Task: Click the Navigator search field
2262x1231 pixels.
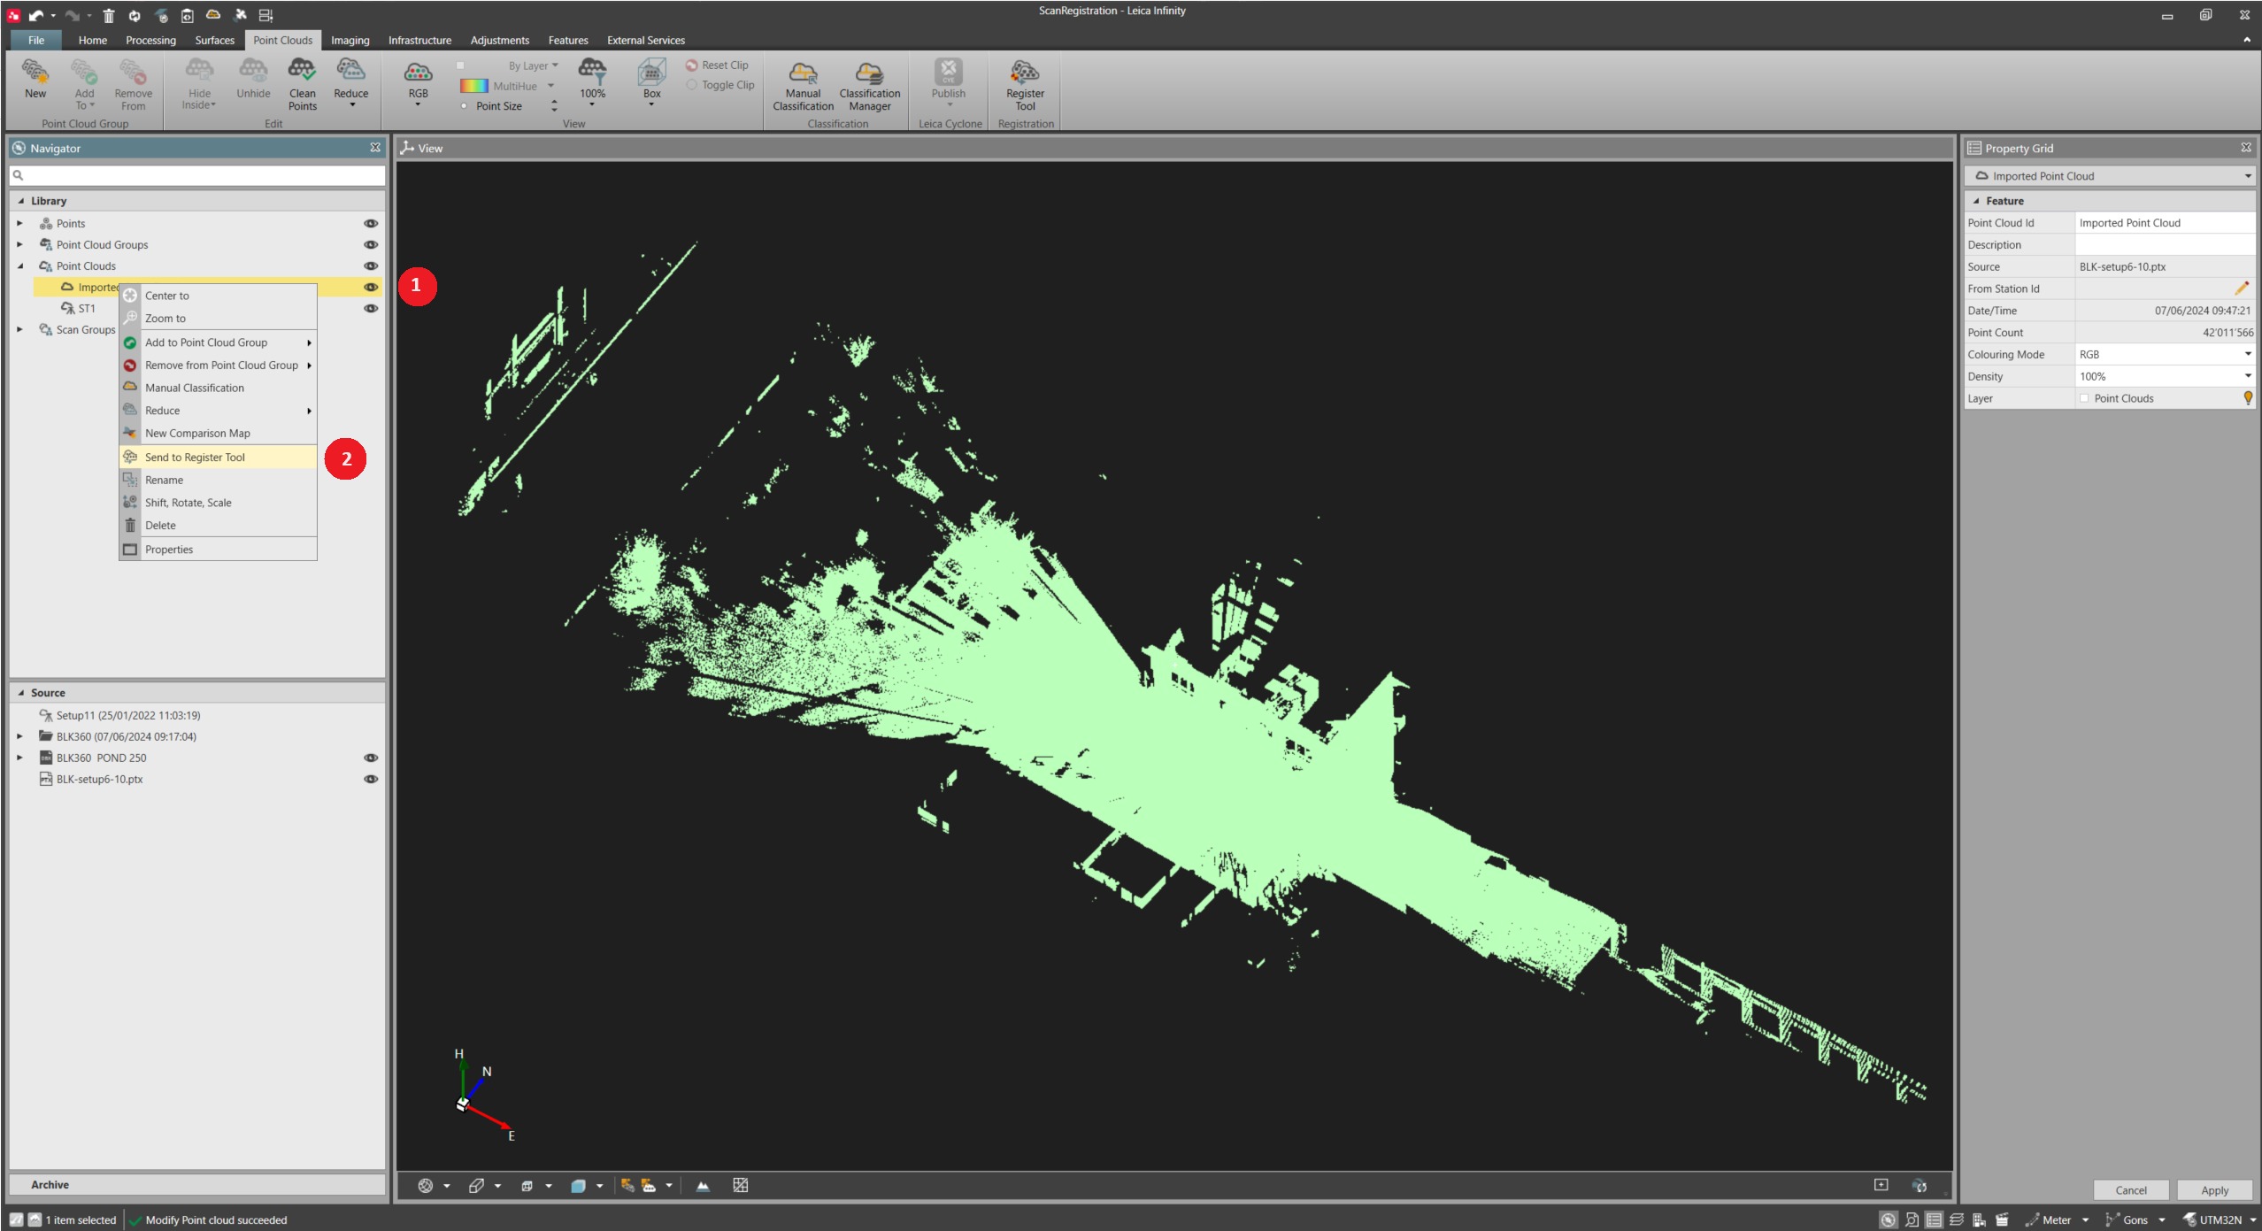Action: click(x=197, y=175)
